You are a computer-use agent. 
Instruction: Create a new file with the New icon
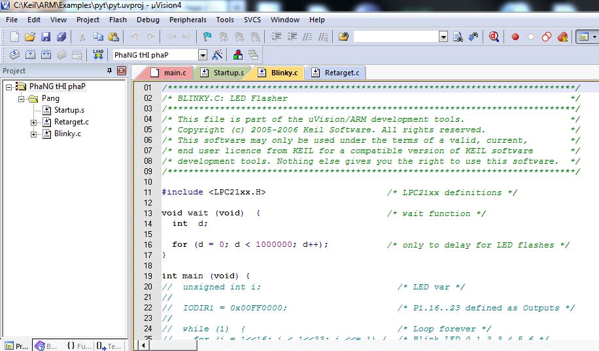14,37
